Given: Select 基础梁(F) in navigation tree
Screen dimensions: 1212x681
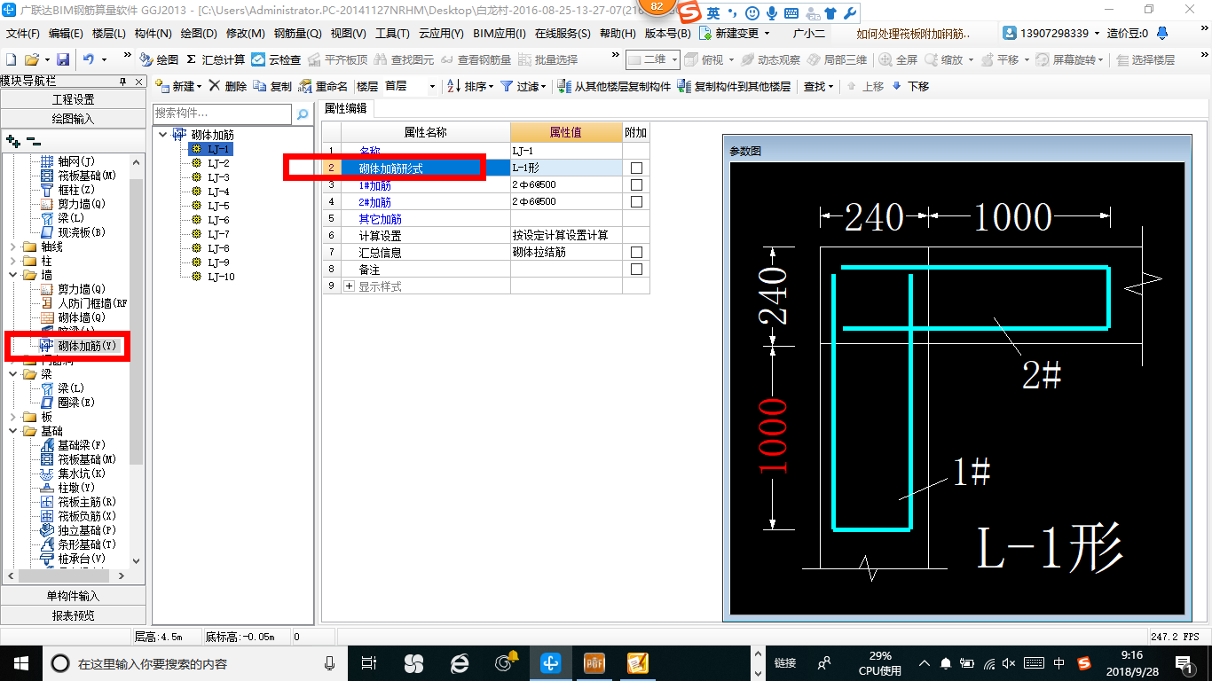Looking at the screenshot, I should pos(73,445).
